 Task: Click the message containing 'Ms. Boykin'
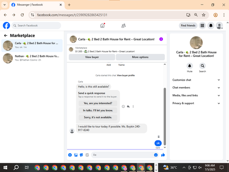tap(111, 128)
